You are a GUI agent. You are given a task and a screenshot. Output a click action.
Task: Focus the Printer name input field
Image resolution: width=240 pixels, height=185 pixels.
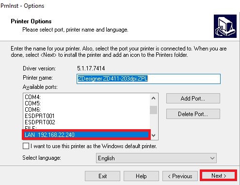coord(148,79)
